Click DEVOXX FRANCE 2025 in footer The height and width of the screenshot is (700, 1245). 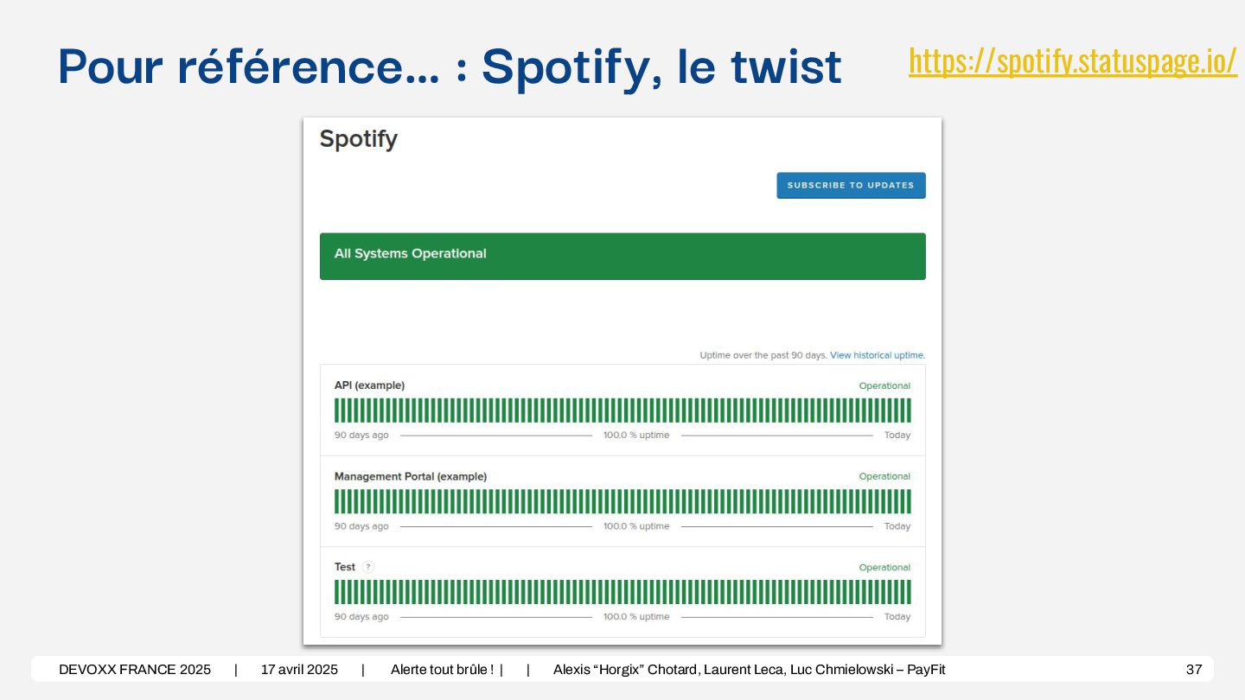click(x=135, y=670)
